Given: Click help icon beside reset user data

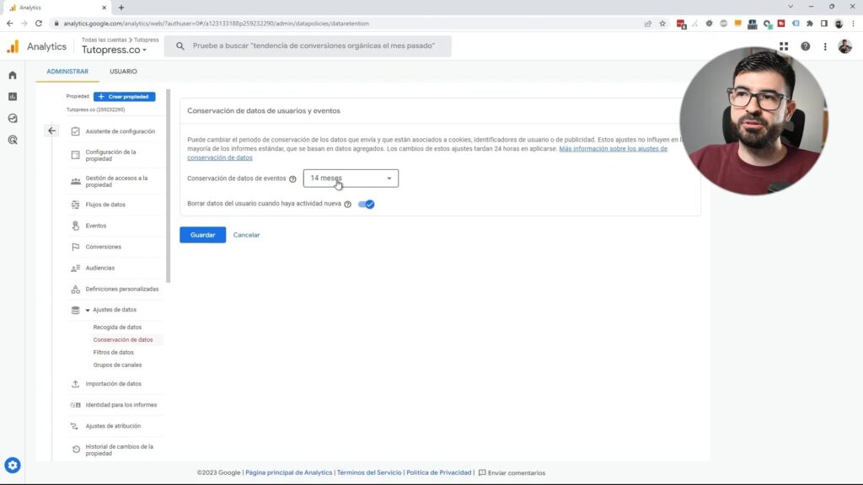Looking at the screenshot, I should (x=348, y=204).
